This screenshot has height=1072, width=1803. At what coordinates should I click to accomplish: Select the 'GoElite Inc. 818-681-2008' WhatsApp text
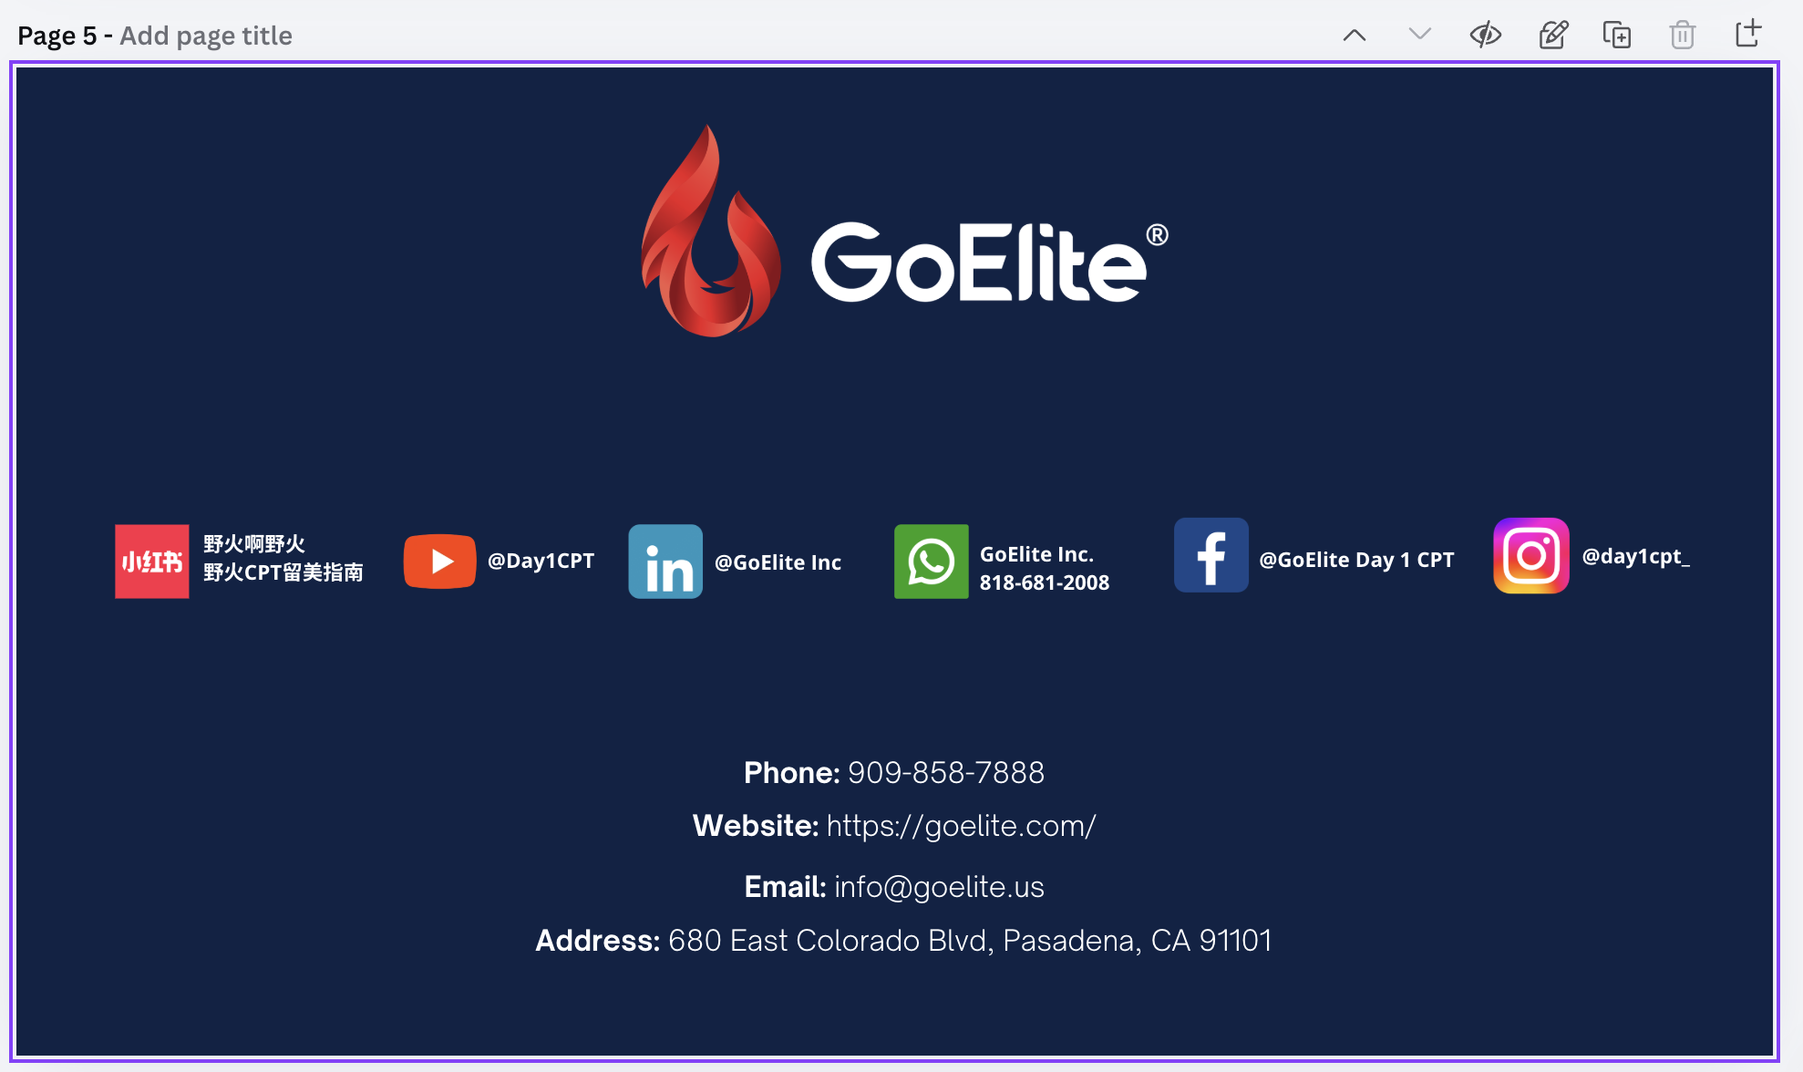pos(1045,569)
